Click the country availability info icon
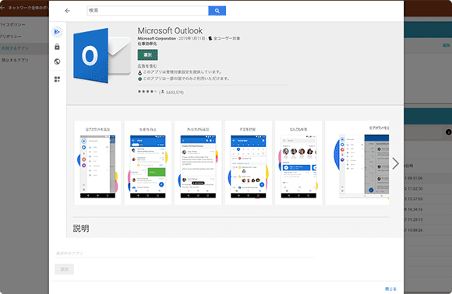The image size is (452, 294). (x=139, y=79)
